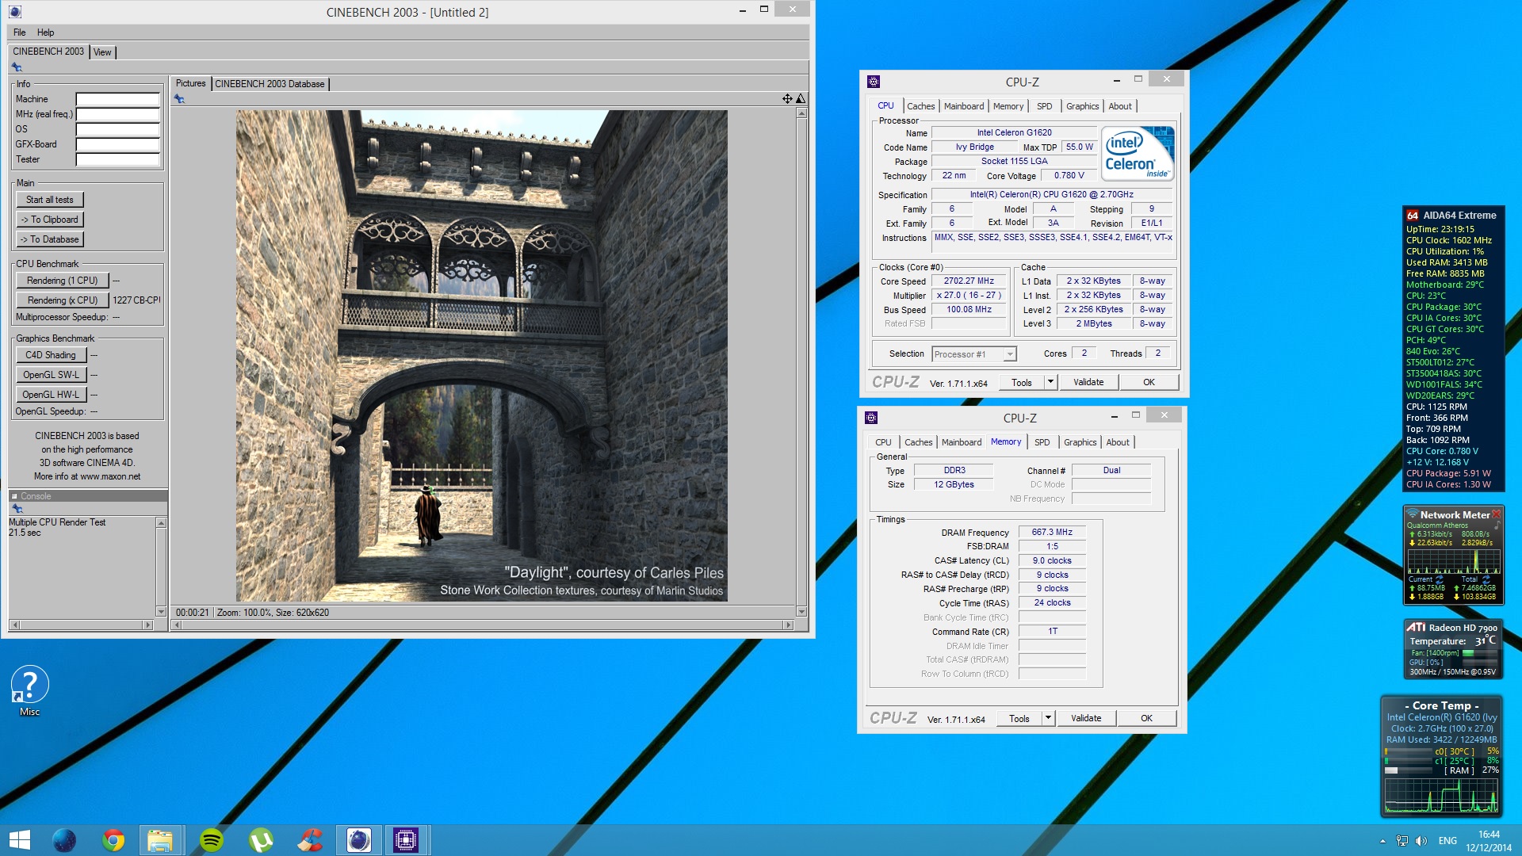Open uTorrent from the taskbar

pyautogui.click(x=260, y=840)
